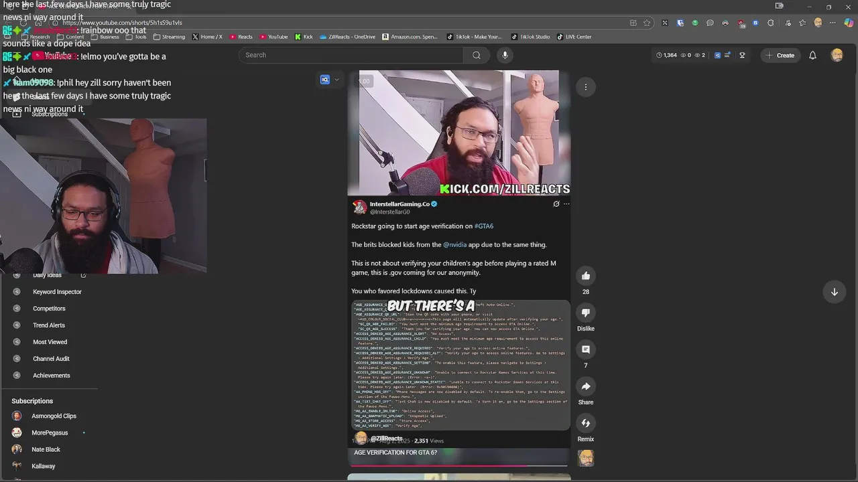
Task: Open Kallaway subscription
Action: click(x=43, y=466)
